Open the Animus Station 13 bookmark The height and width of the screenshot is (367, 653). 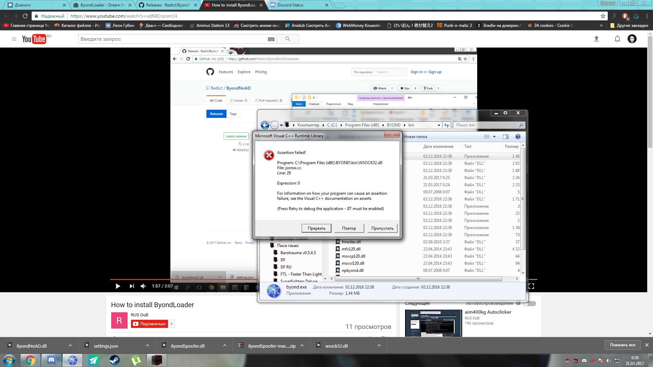210,25
